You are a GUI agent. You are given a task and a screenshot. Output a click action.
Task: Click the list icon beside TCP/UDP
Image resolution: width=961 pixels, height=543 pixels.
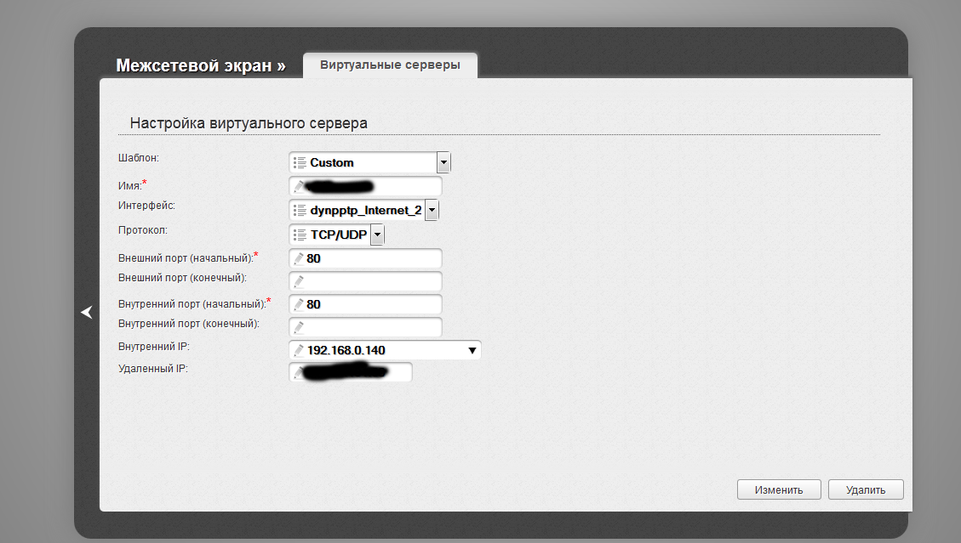pos(299,235)
